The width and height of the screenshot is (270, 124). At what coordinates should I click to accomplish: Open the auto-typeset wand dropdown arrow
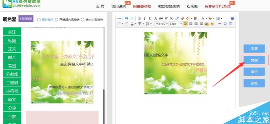click(191, 18)
